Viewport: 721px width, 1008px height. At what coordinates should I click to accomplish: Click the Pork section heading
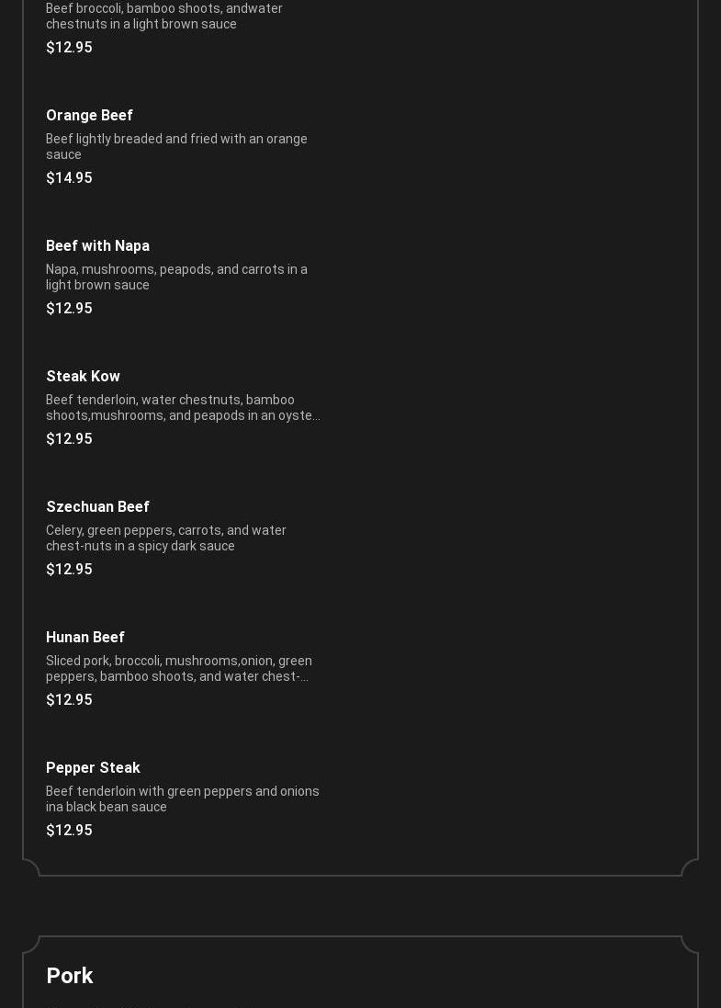70,976
